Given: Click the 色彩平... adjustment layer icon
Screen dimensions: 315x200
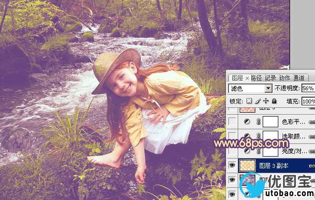Looking at the screenshot, I should point(247,121).
